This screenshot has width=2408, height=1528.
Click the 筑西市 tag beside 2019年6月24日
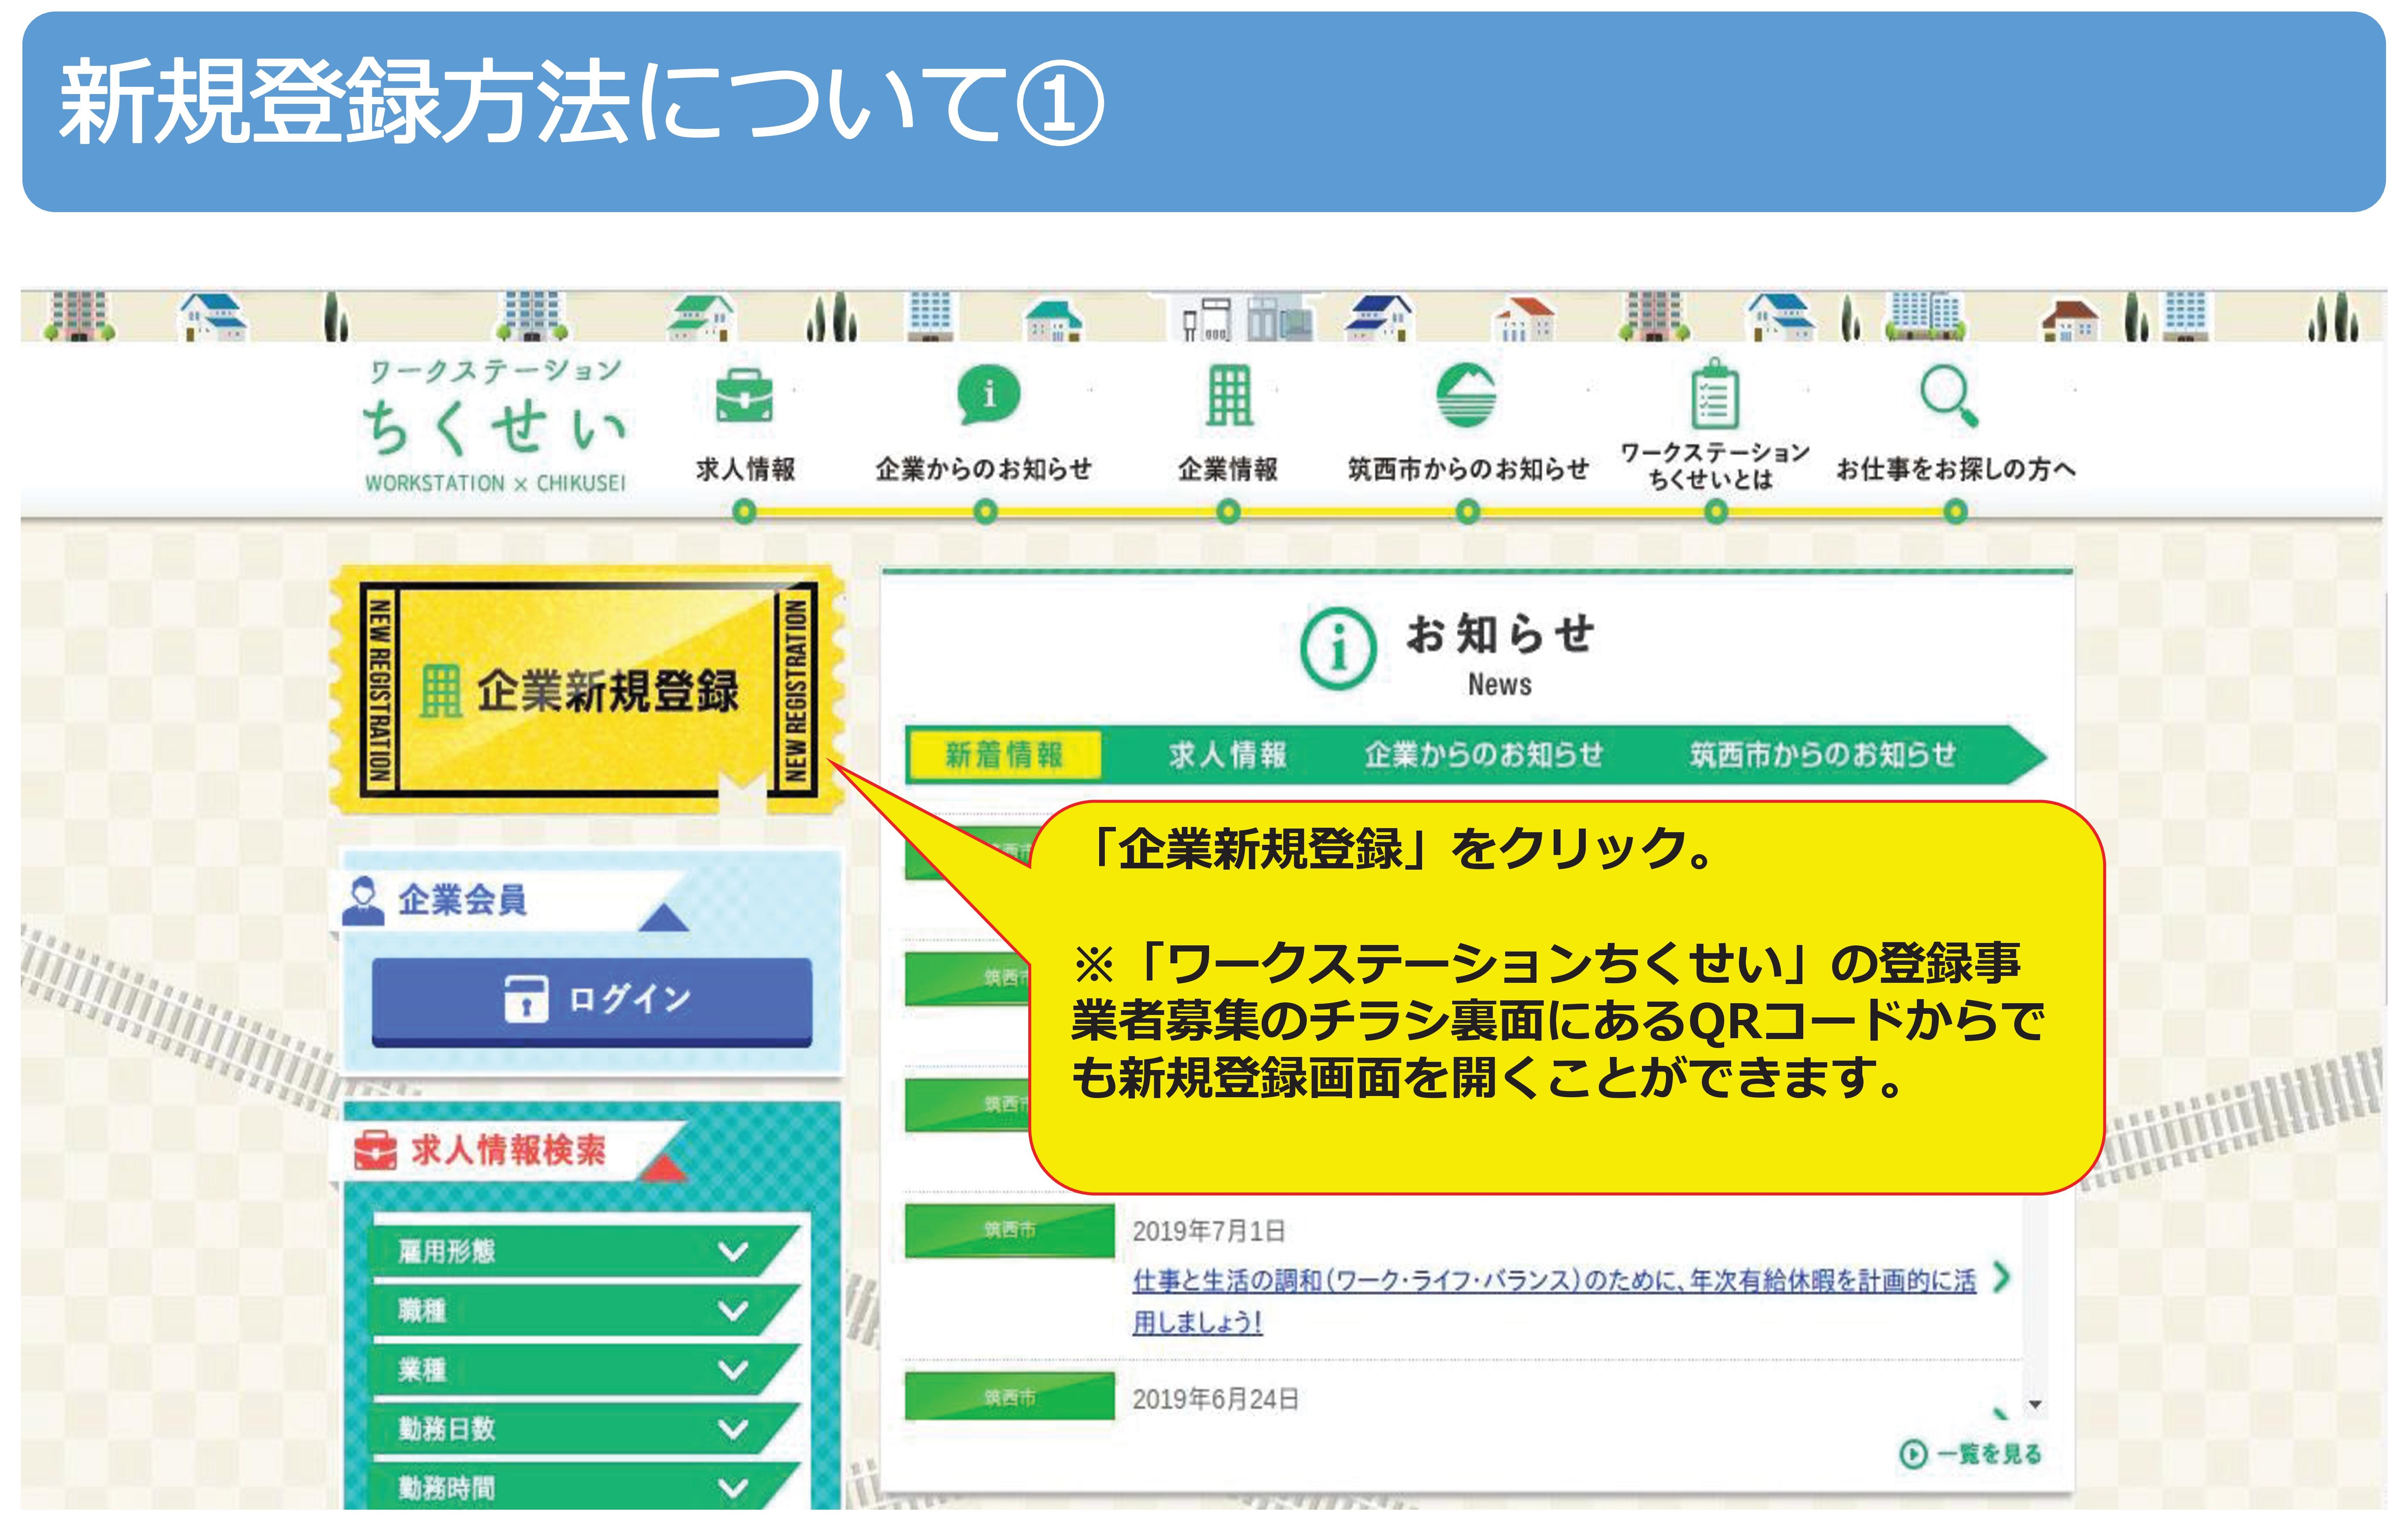pyautogui.click(x=1009, y=1397)
